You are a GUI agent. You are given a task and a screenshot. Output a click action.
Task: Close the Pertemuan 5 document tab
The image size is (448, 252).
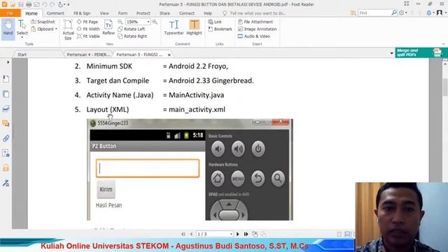click(x=169, y=55)
